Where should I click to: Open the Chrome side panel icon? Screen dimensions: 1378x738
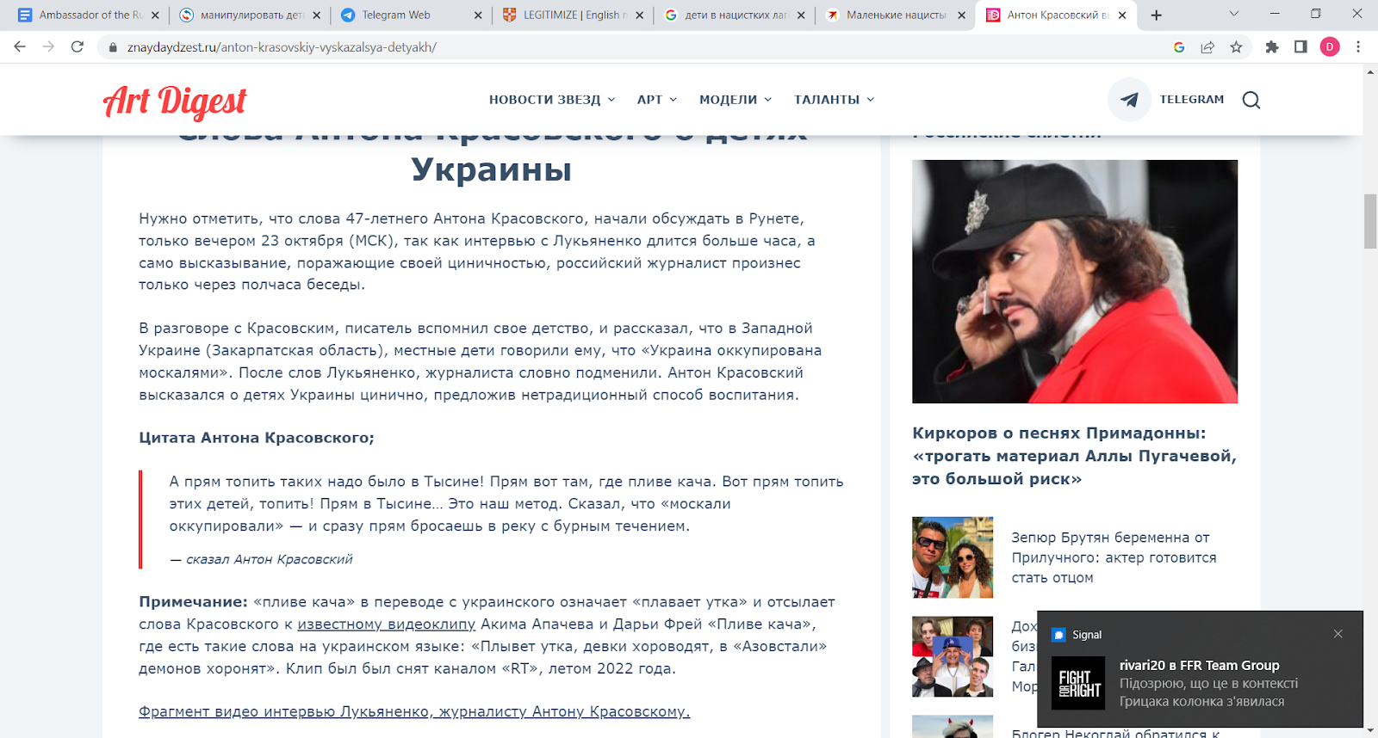coord(1300,47)
